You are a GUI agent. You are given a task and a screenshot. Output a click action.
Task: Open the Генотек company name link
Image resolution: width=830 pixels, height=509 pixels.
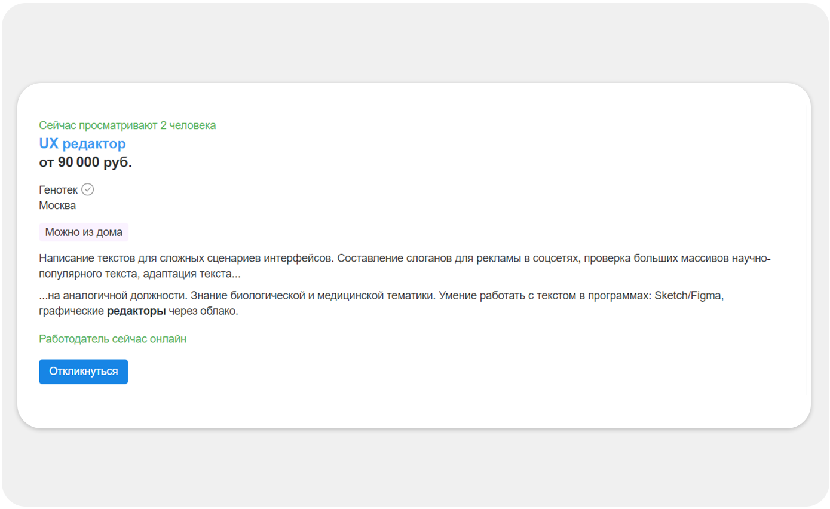(x=59, y=190)
